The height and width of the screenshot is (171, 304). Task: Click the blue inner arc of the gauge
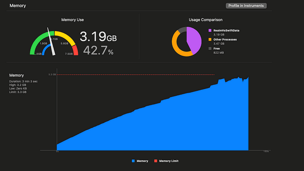click(45, 49)
